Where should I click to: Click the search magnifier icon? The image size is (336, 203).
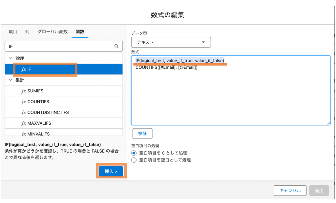click(x=116, y=46)
